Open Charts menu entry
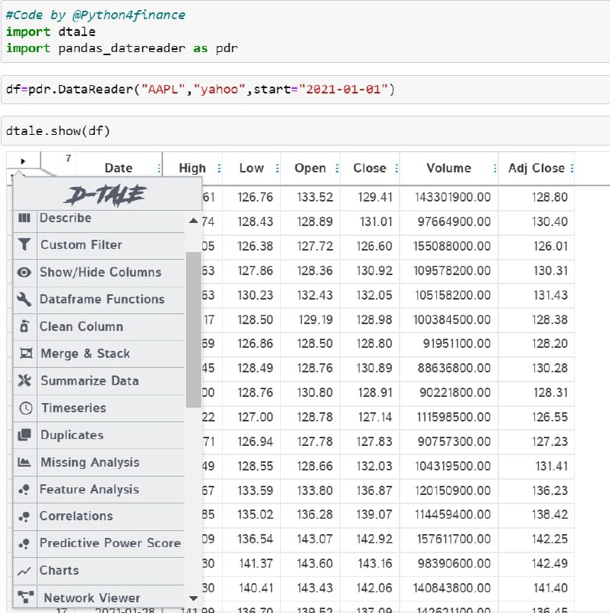This screenshot has width=610, height=613. (99, 571)
